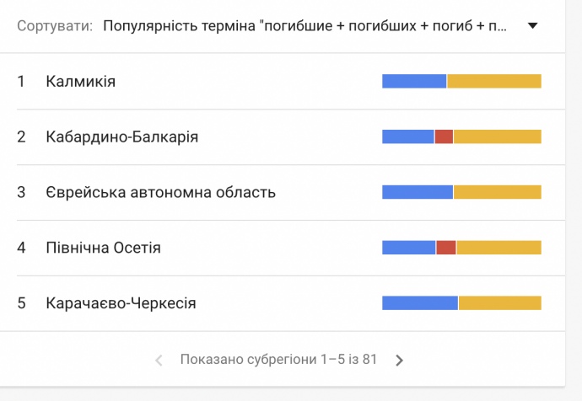Select Кабардино-Балкарія region

point(122,136)
